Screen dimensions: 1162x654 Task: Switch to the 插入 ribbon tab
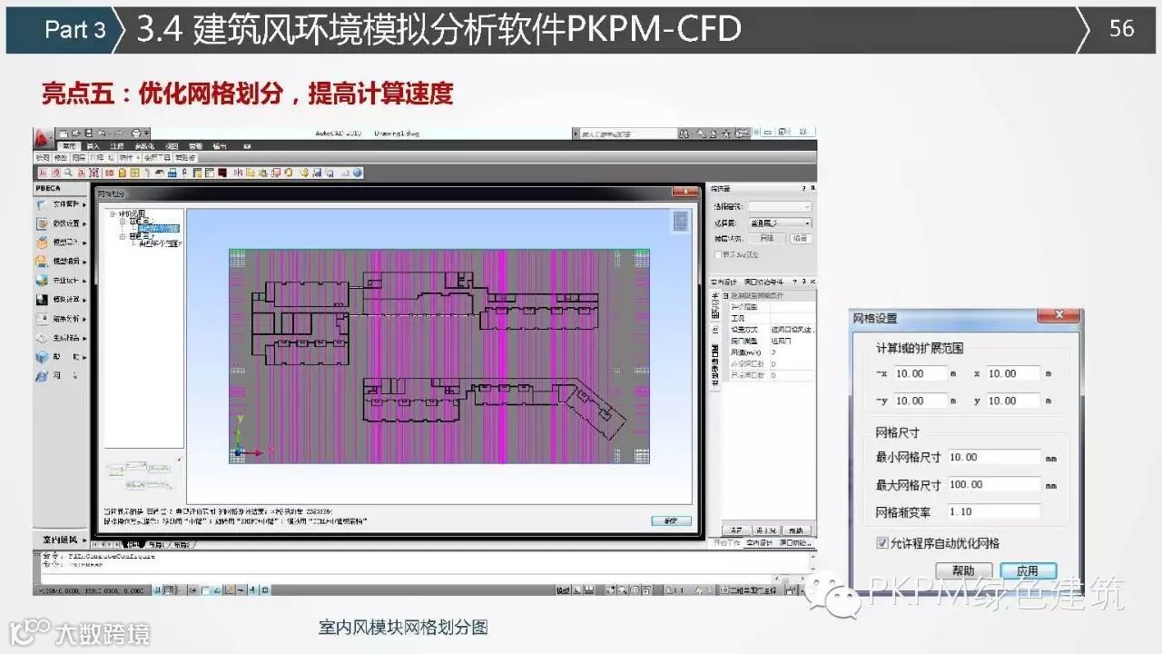tap(94, 146)
